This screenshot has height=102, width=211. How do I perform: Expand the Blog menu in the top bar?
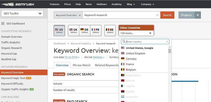click(131, 4)
